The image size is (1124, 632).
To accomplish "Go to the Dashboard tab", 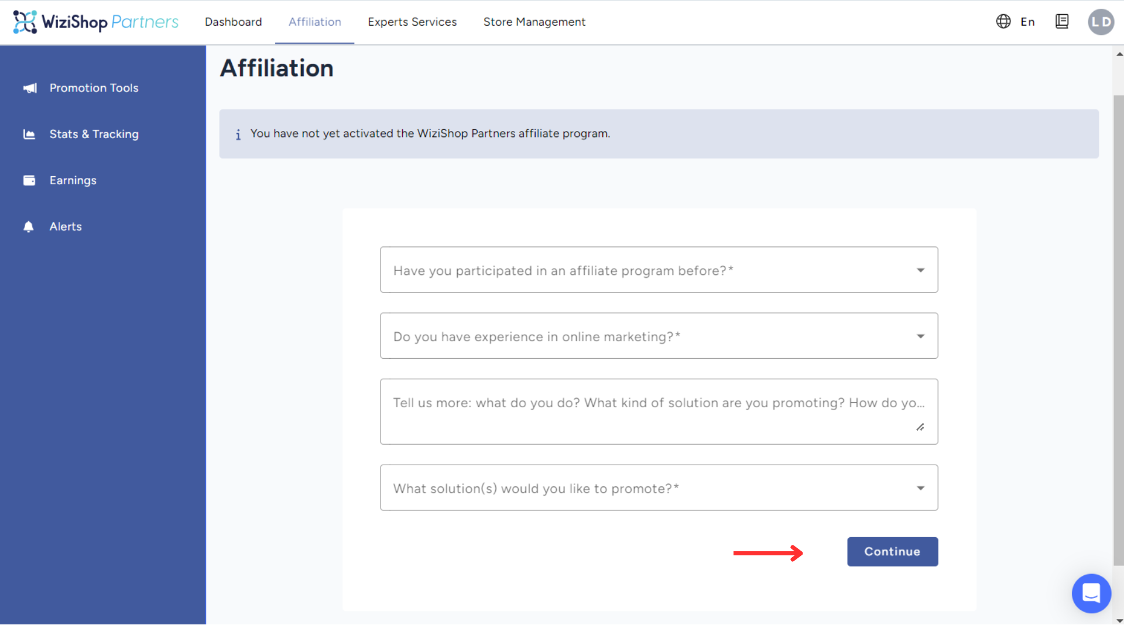I will [x=233, y=22].
